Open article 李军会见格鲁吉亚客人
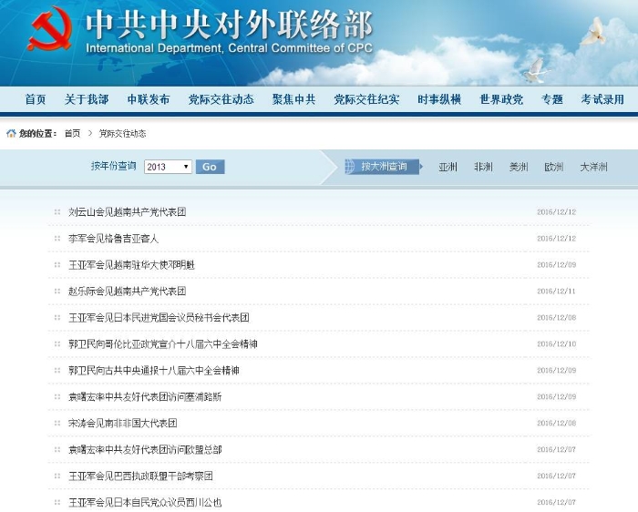The image size is (638, 512). (114, 239)
